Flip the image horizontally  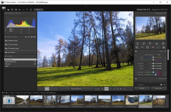tap(150, 43)
